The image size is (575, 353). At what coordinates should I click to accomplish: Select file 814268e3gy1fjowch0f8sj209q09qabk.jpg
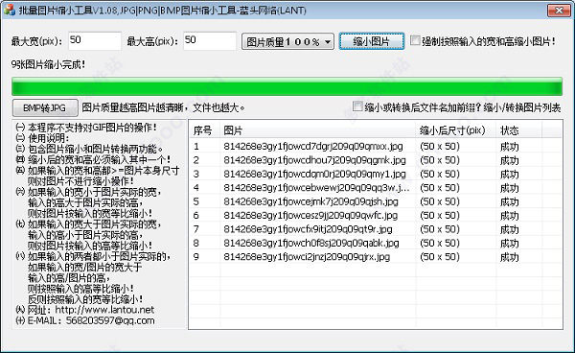311,243
